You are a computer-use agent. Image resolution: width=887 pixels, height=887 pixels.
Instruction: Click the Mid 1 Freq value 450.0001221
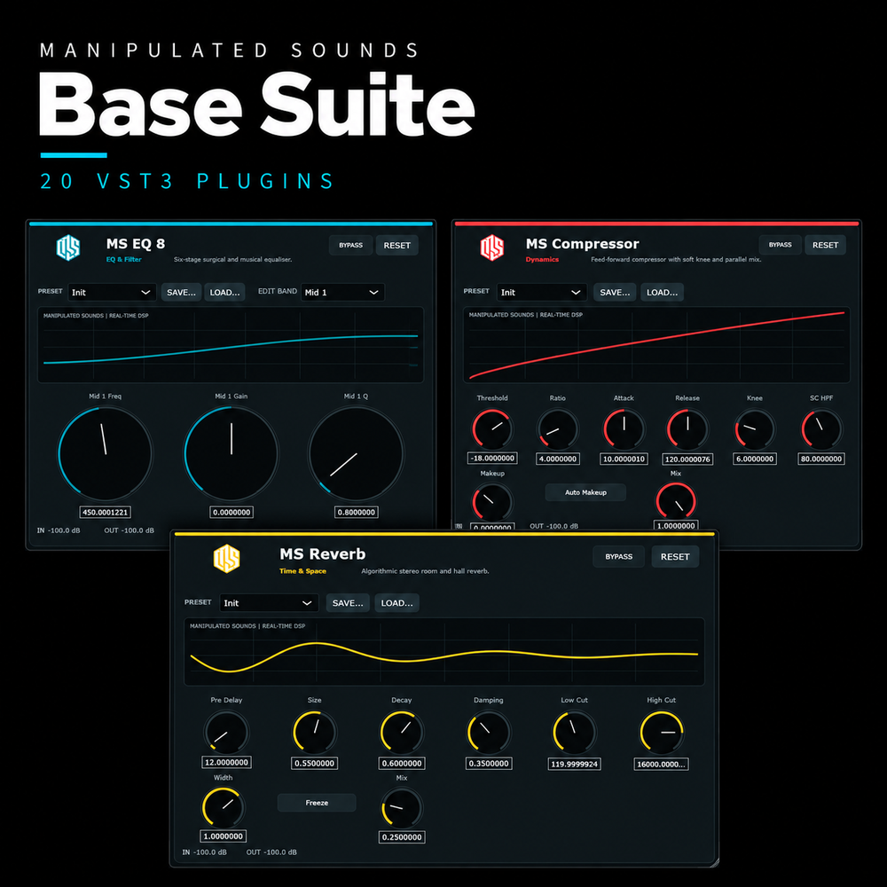pyautogui.click(x=106, y=512)
